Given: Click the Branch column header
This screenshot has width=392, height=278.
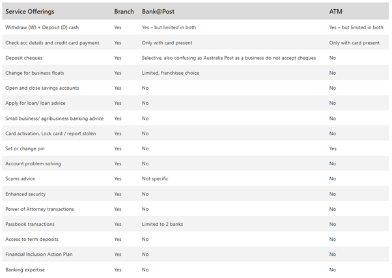Looking at the screenshot, I should 124,12.
